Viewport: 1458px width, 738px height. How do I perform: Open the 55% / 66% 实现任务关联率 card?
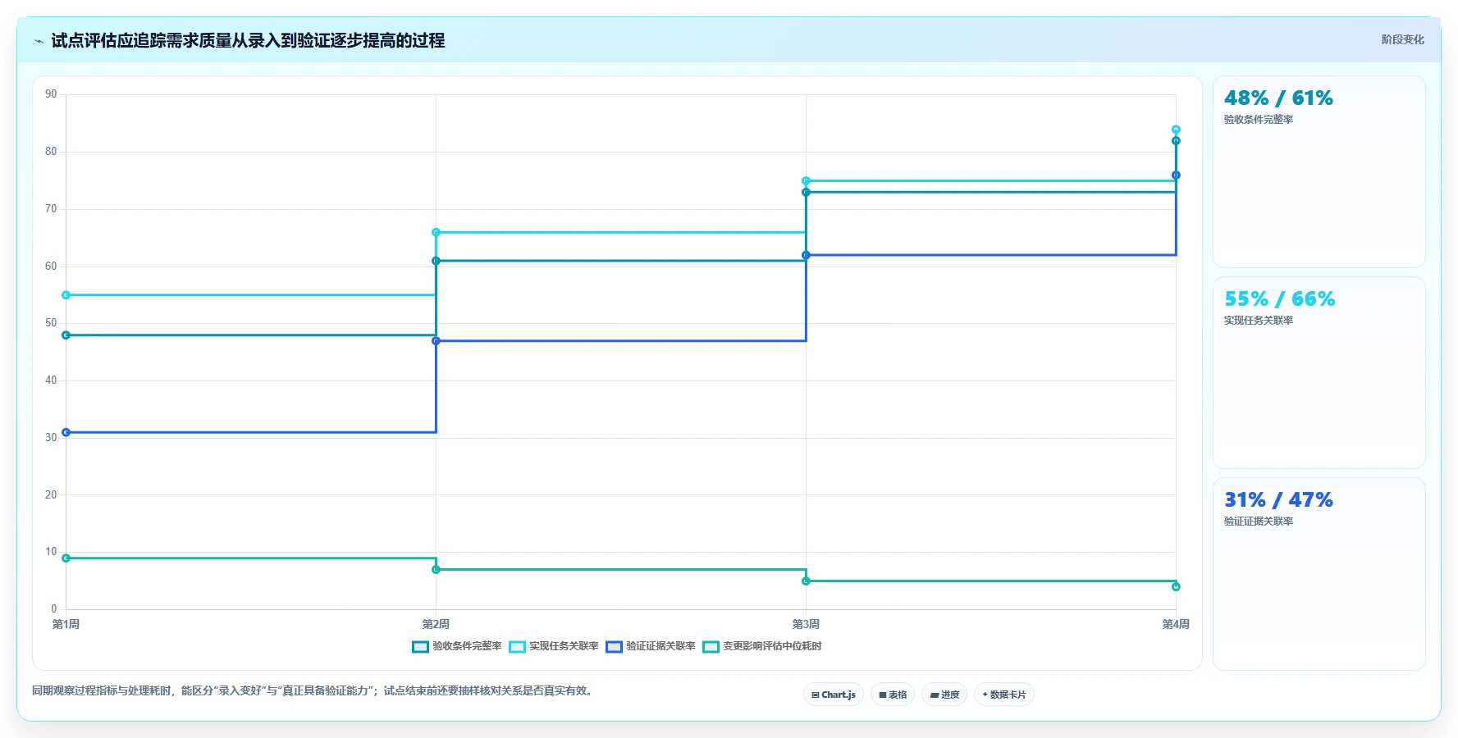point(1319,373)
